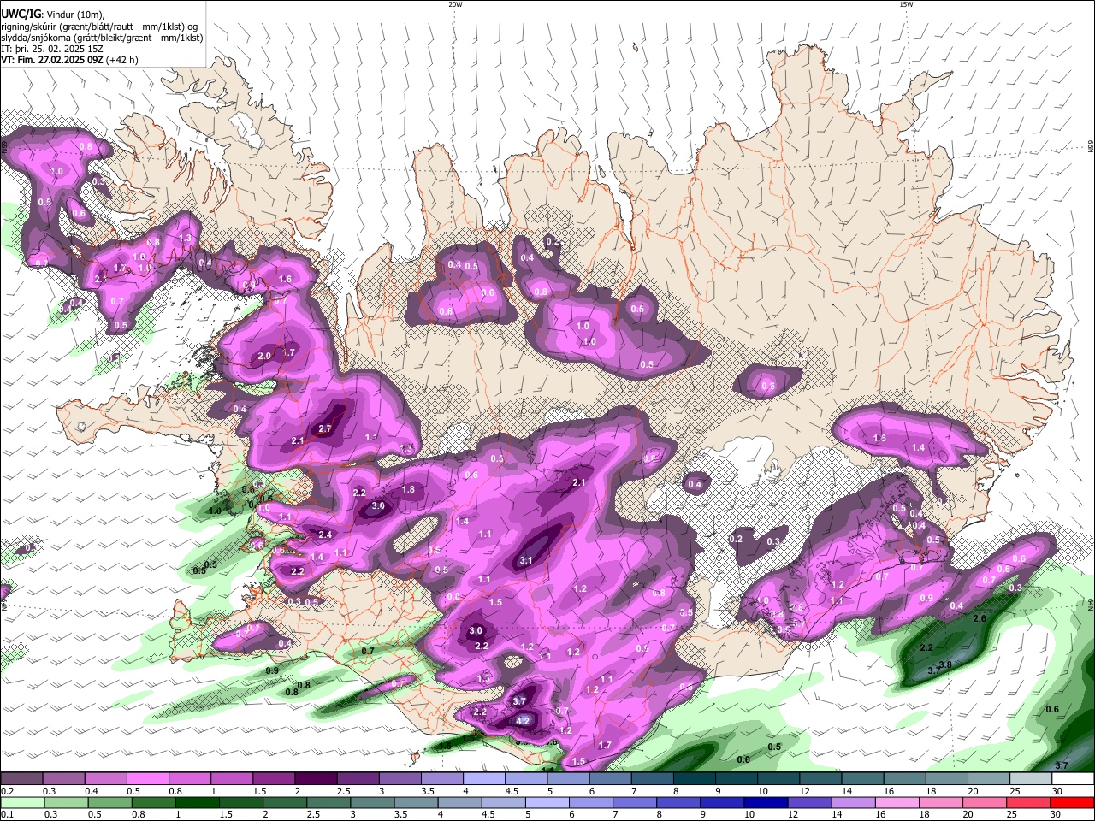Click the bright red 30 swatch, rain scale
This screenshot has width=1095, height=821.
[1073, 803]
